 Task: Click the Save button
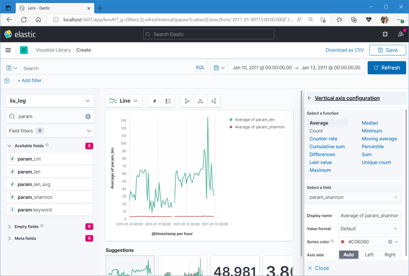pyautogui.click(x=388, y=50)
